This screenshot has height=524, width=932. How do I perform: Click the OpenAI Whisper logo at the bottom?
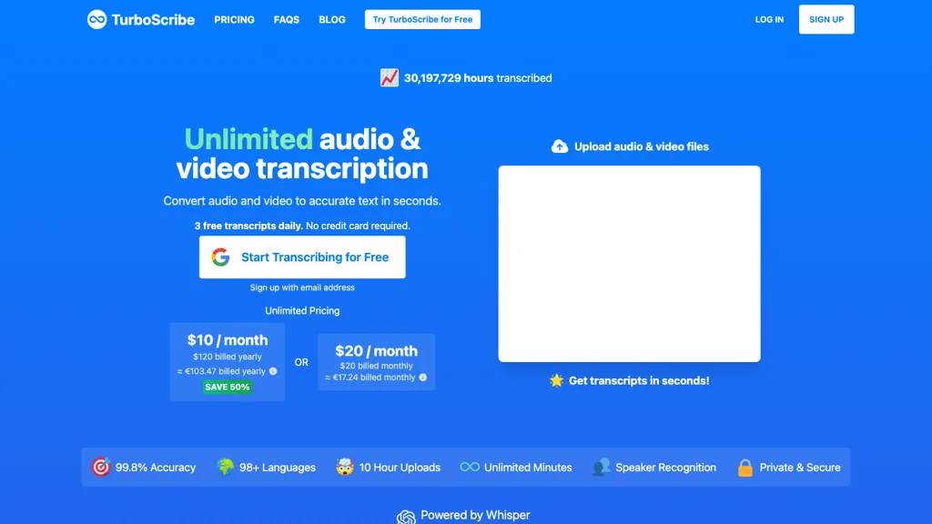[x=406, y=515]
